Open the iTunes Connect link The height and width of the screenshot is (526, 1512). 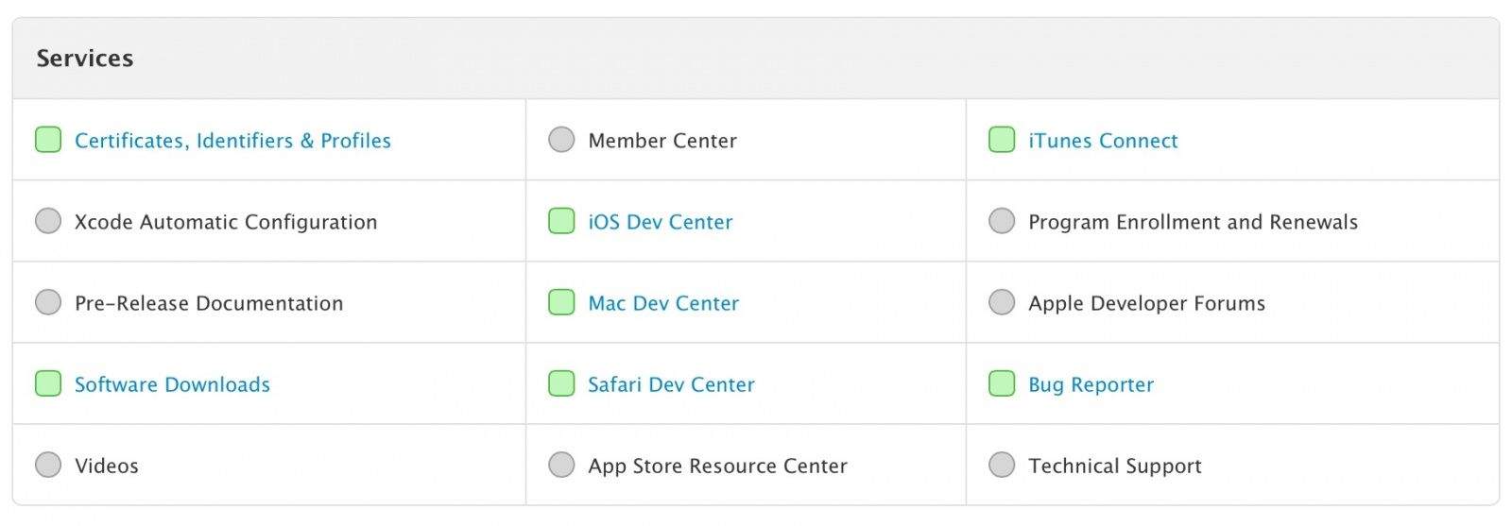[1103, 141]
